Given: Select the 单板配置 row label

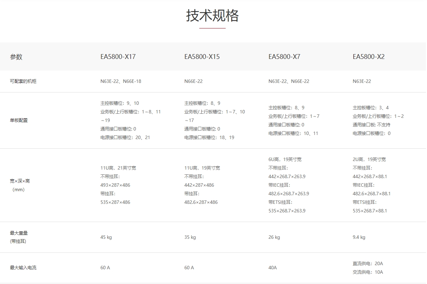Looking at the screenshot, I should point(19,121).
